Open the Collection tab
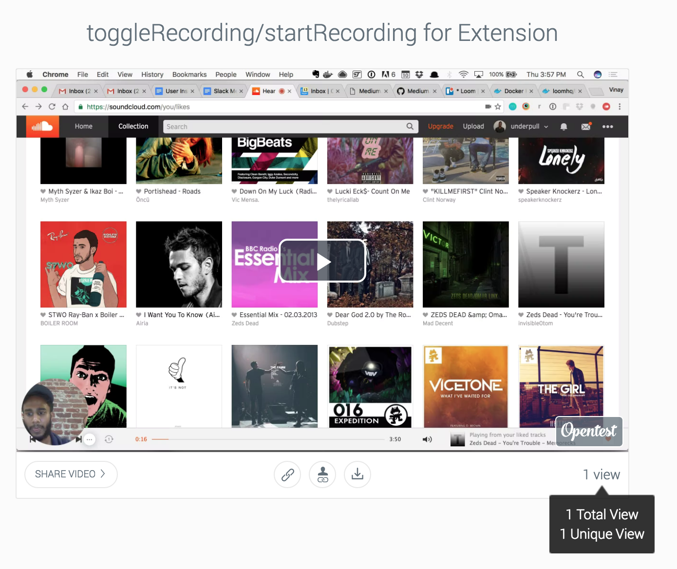 (x=133, y=127)
